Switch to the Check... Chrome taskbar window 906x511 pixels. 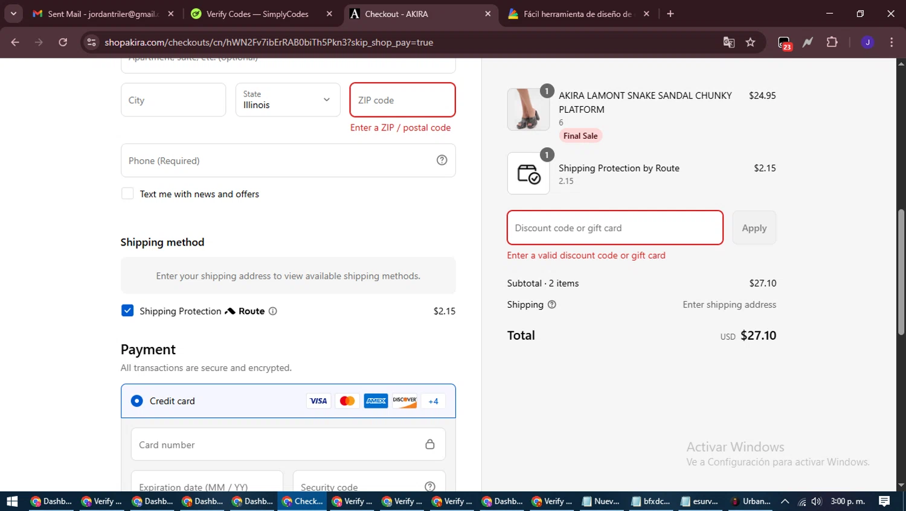point(303,501)
